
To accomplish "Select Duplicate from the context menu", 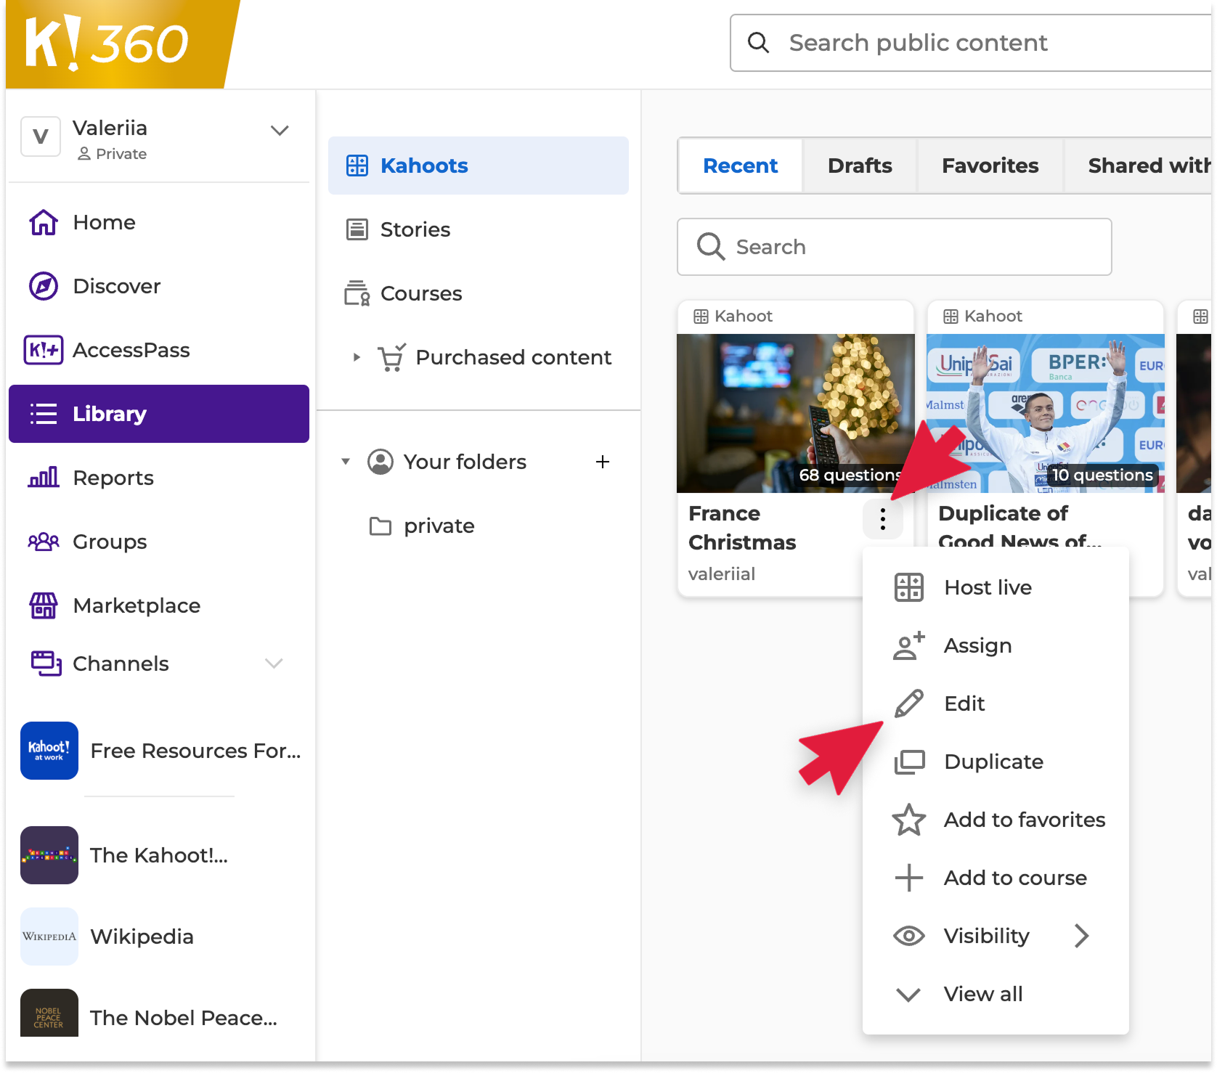I will (x=993, y=762).
